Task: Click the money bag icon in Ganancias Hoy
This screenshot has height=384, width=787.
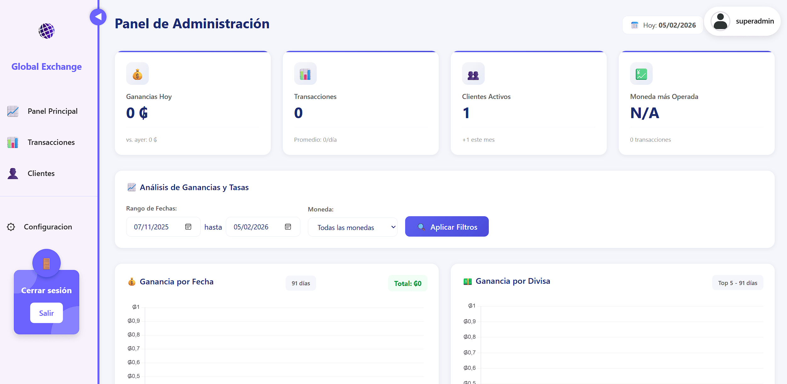Action: 137,74
